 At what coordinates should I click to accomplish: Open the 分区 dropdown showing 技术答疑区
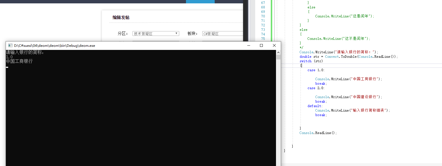pyautogui.click(x=156, y=34)
